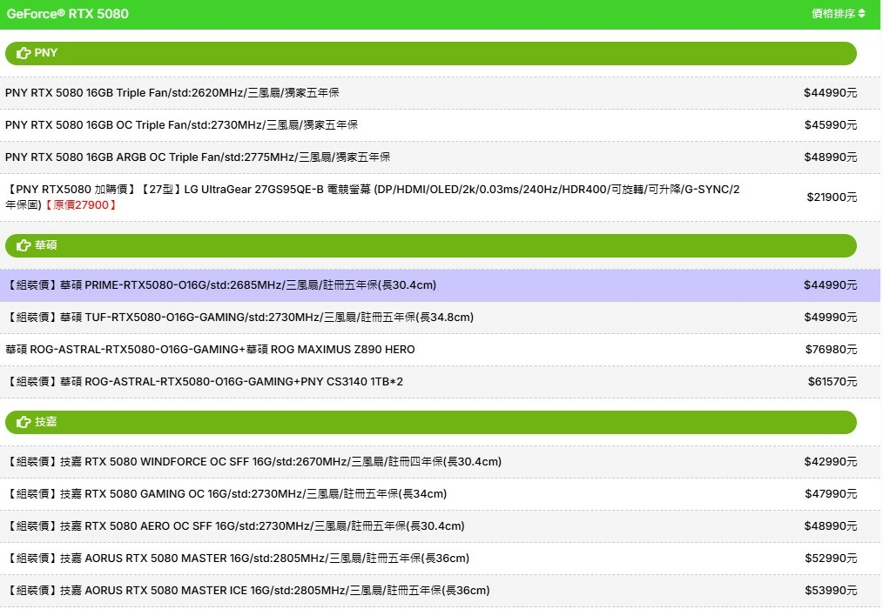Open the 技嘉 brand header bar
This screenshot has height=609, width=883.
[x=431, y=422]
